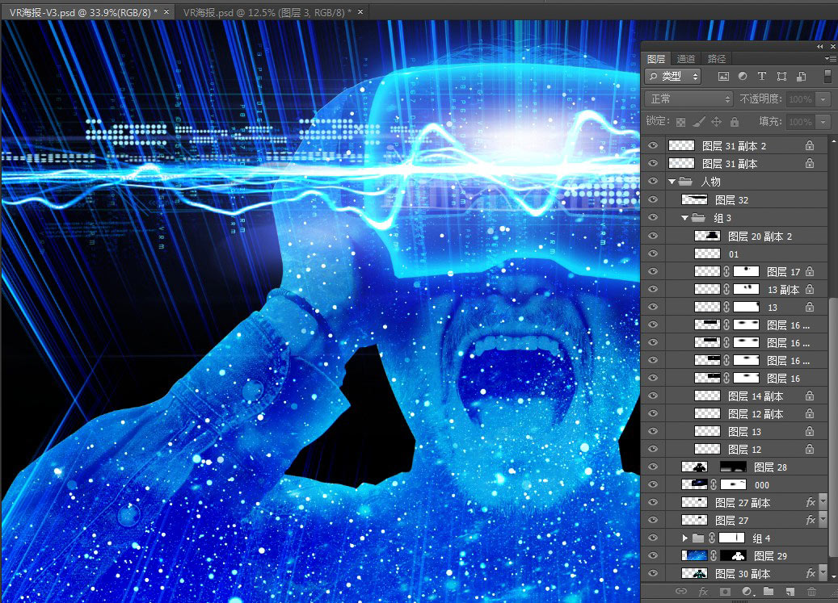
Task: Create a new group folder icon
Action: [769, 591]
